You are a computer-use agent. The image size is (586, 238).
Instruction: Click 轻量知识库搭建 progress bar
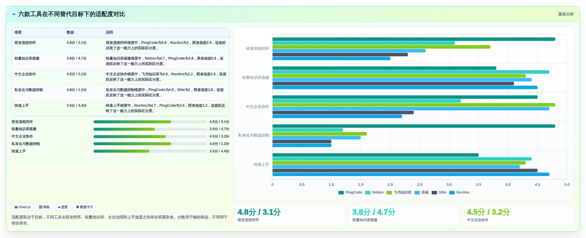[150, 129]
